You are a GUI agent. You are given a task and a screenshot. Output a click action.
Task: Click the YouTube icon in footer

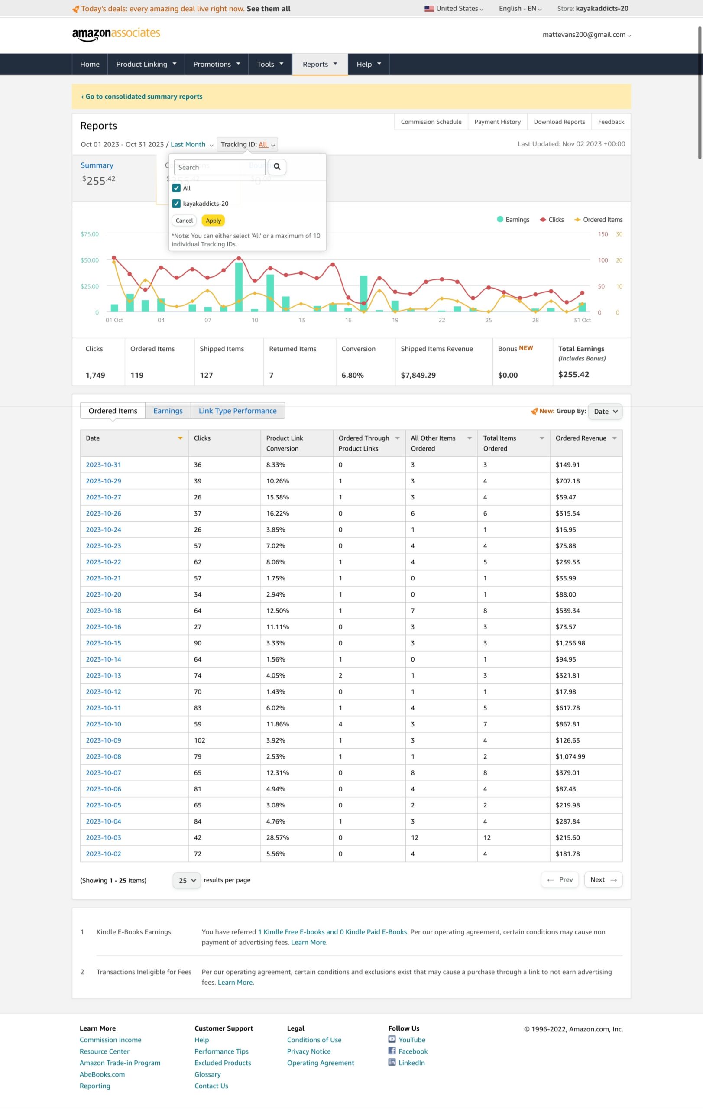392,1039
